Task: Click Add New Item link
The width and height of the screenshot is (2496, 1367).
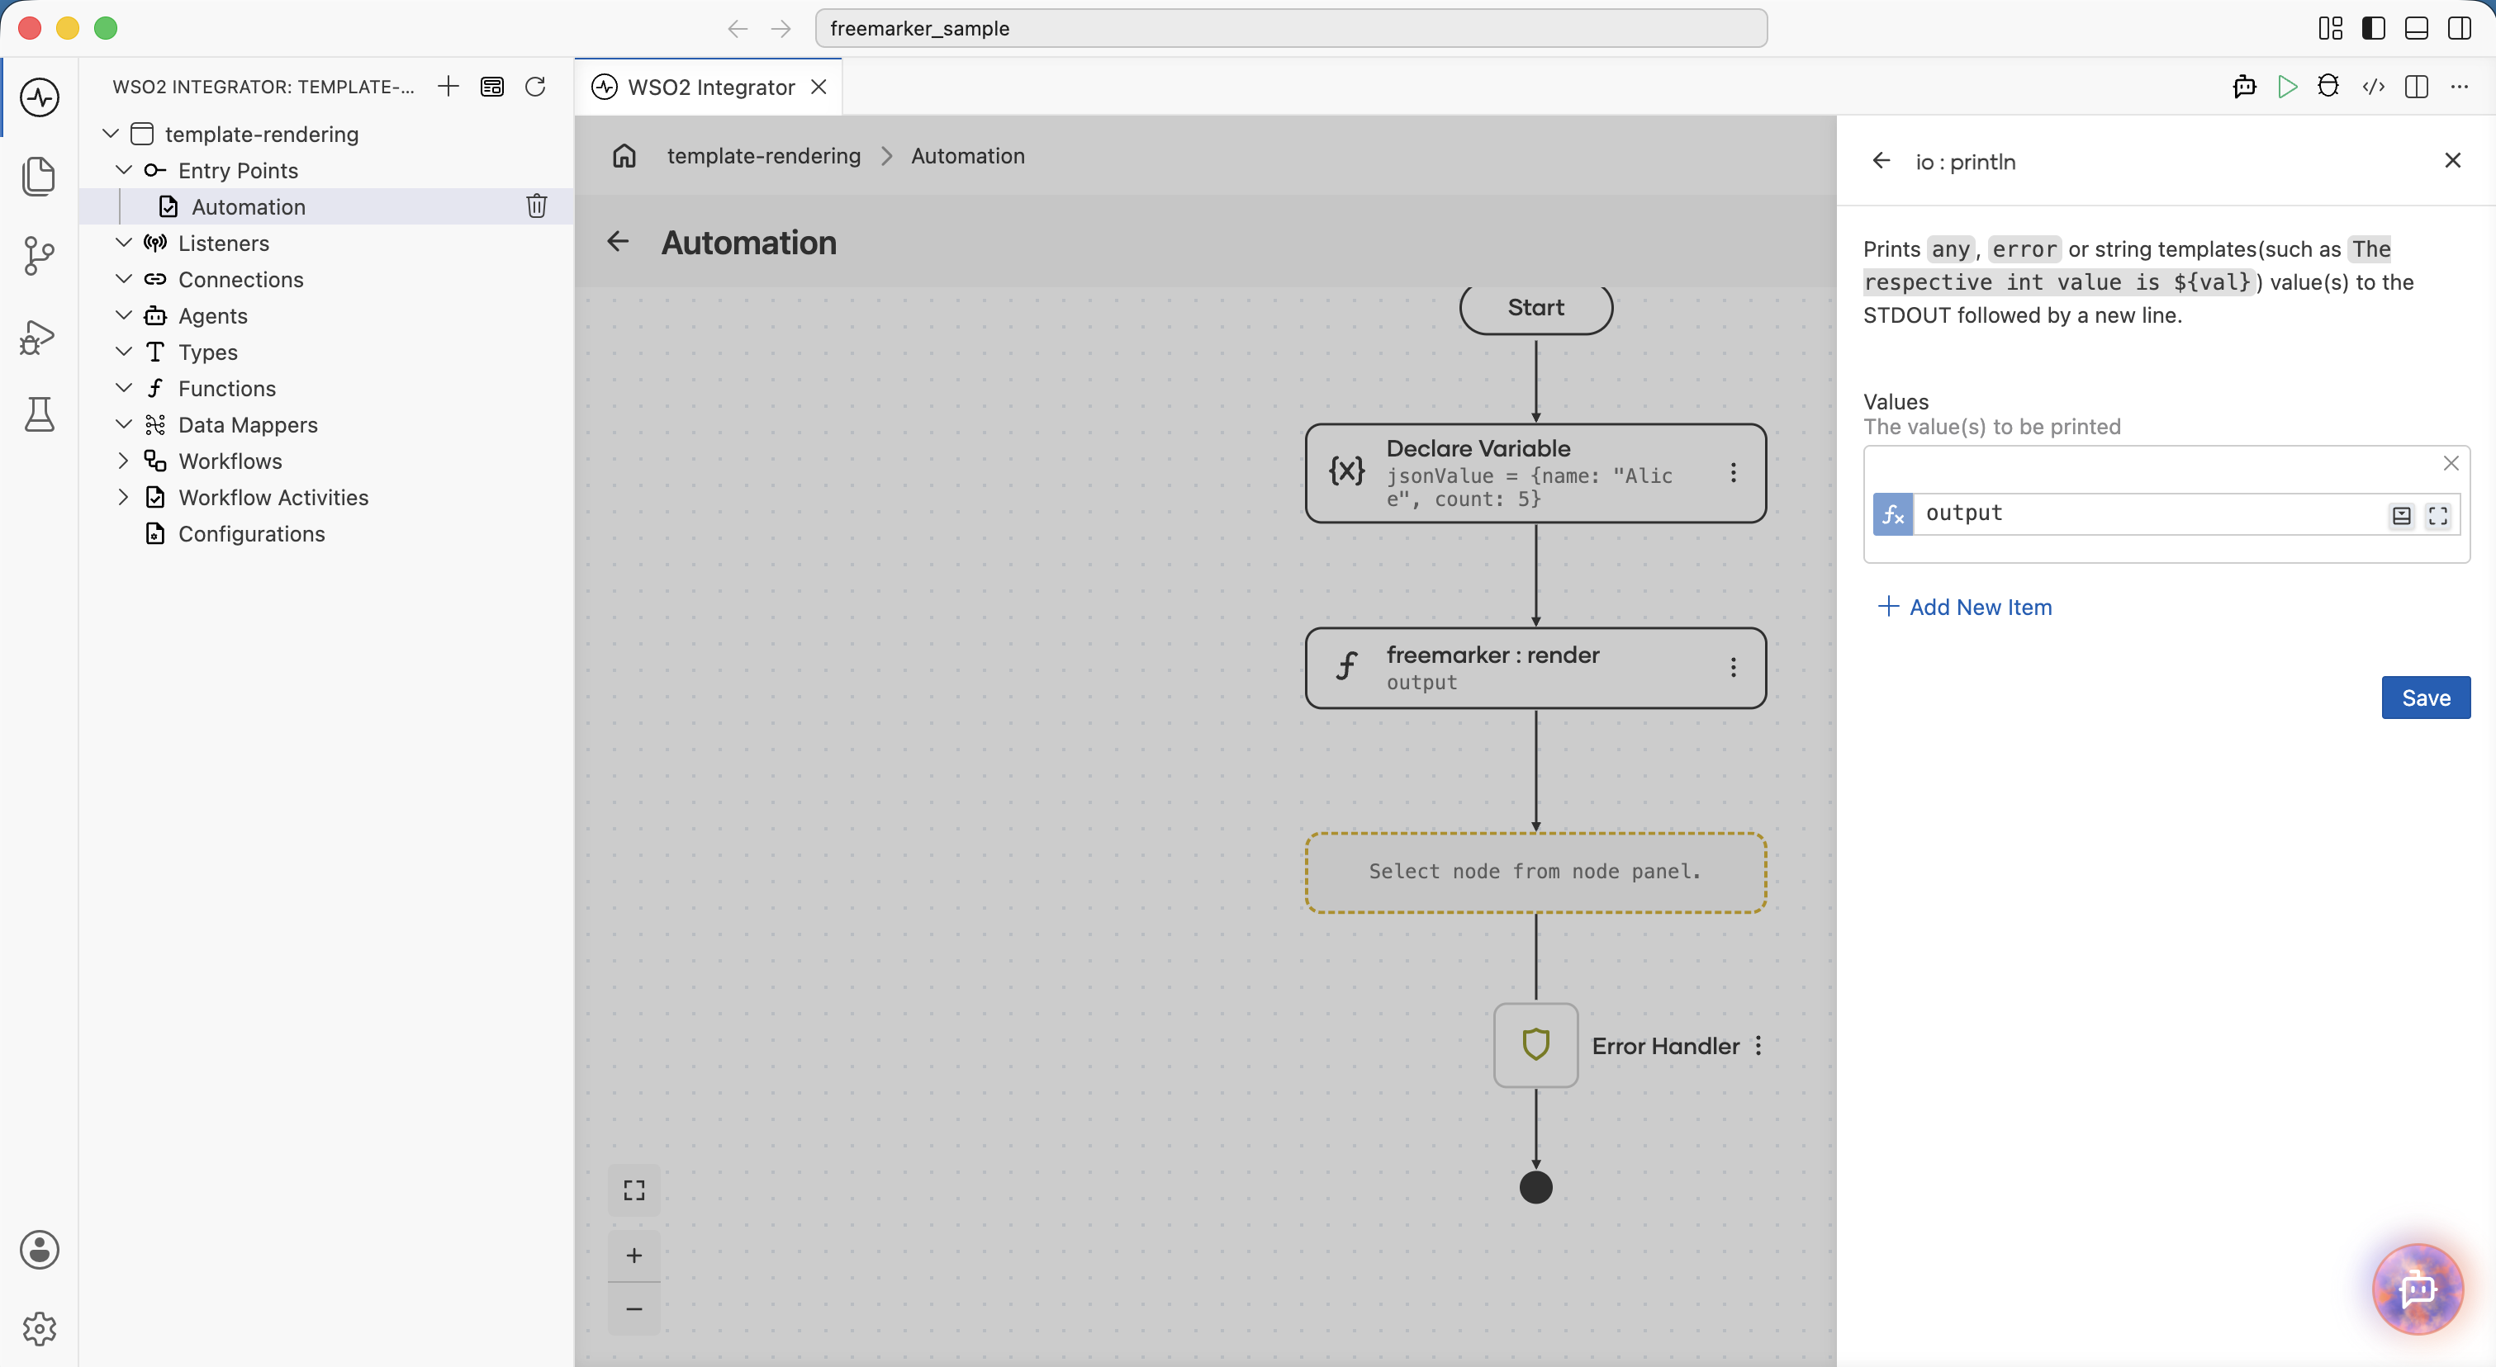Action: point(1964,607)
